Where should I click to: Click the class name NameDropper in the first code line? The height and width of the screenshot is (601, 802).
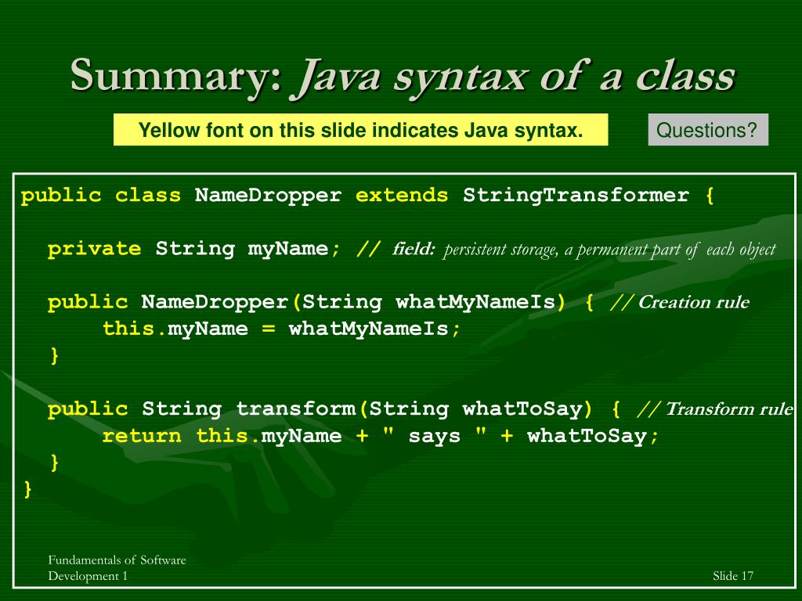point(268,195)
